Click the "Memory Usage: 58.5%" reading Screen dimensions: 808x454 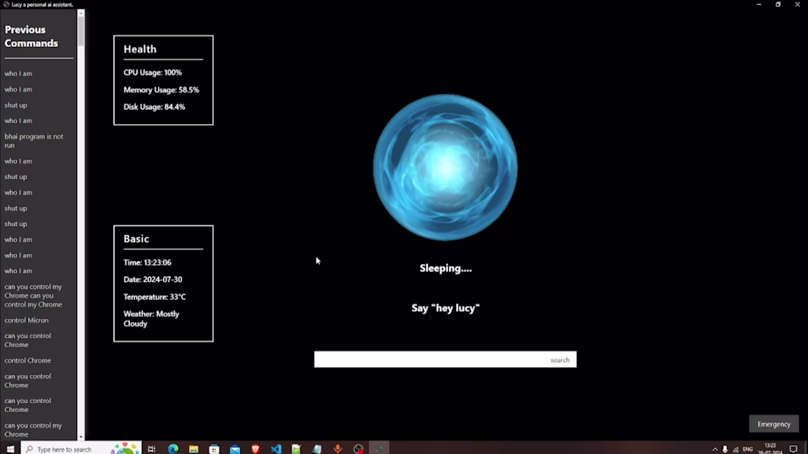click(x=162, y=89)
